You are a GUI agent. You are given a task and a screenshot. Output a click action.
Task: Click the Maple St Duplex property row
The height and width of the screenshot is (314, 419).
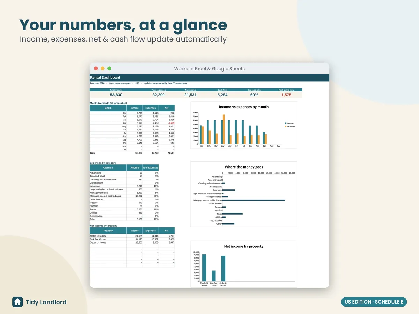pos(132,236)
